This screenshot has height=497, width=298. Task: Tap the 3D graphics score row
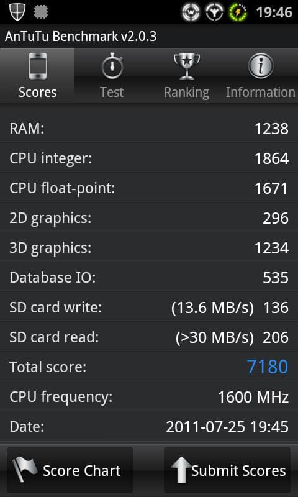click(x=149, y=247)
